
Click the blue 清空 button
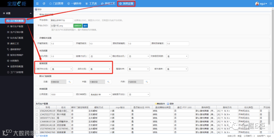click(85, 26)
